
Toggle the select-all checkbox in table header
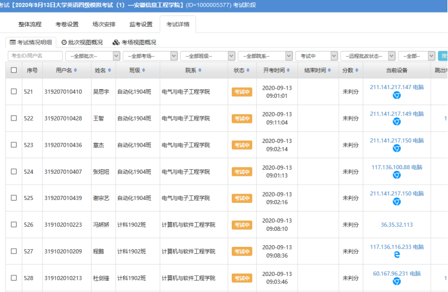(14, 70)
